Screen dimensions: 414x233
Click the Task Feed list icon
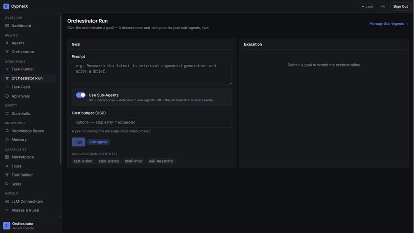[x=7, y=87]
